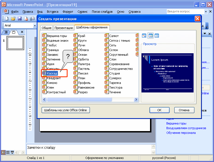
Task: Open the Slides tab in left pane
Action: point(14,32)
